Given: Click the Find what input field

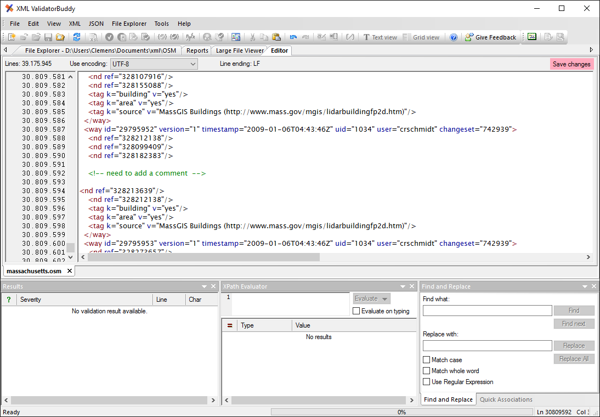Looking at the screenshot, I should click(487, 310).
